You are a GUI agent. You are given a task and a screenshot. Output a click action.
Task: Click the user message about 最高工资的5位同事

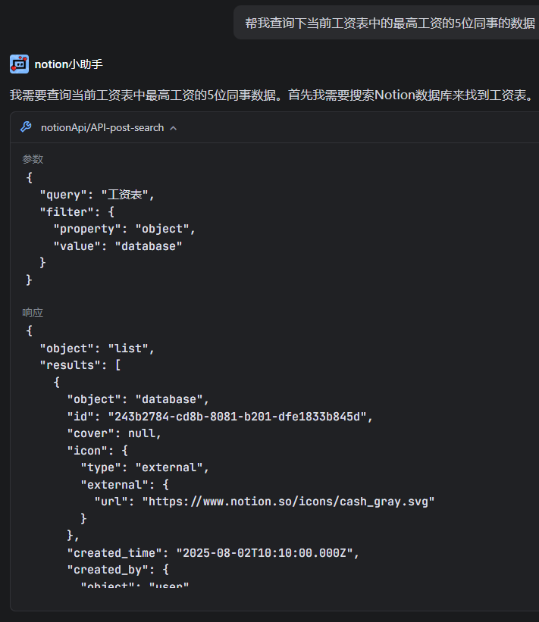click(x=390, y=23)
